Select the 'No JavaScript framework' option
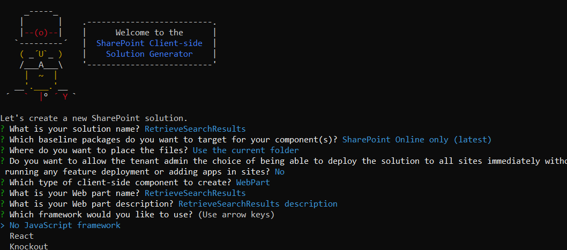Screen dimensions: 567x250 coord(65,225)
